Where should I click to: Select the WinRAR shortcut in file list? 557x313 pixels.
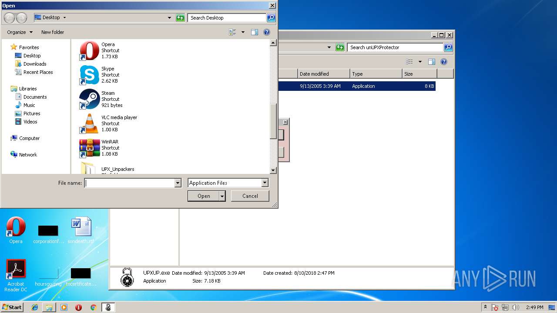point(100,148)
